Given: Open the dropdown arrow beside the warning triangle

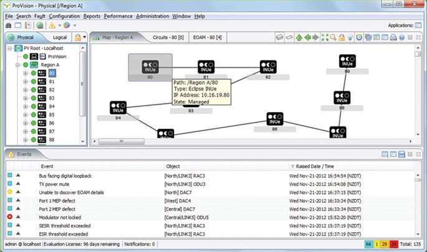Looking at the screenshot, I should tap(59, 26).
